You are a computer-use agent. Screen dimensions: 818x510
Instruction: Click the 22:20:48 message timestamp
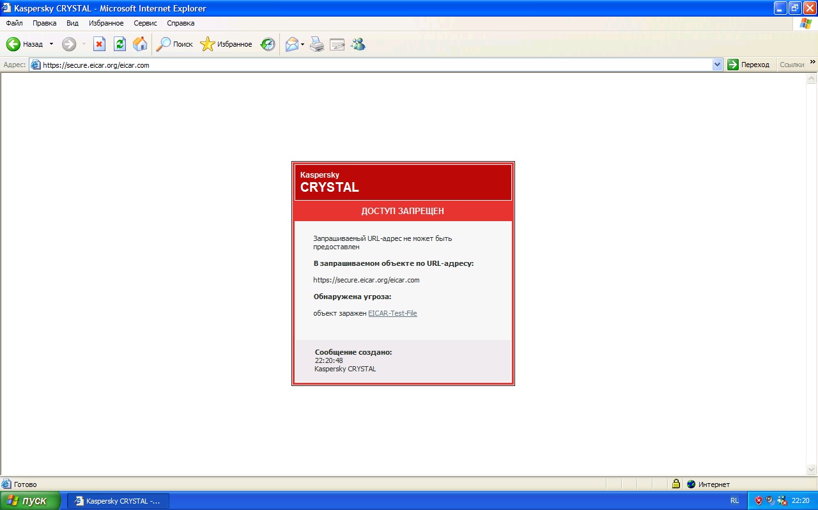pyautogui.click(x=328, y=360)
